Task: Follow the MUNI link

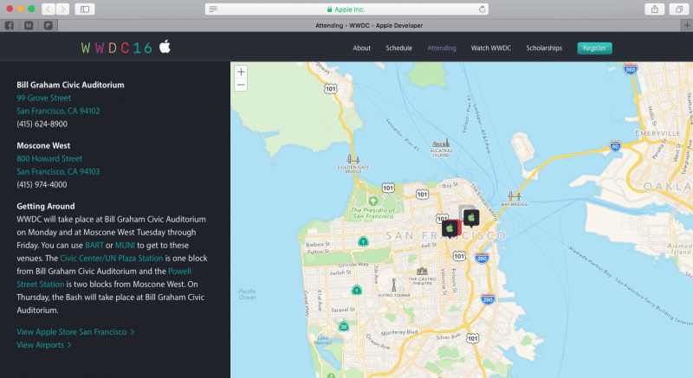Action: coord(125,246)
